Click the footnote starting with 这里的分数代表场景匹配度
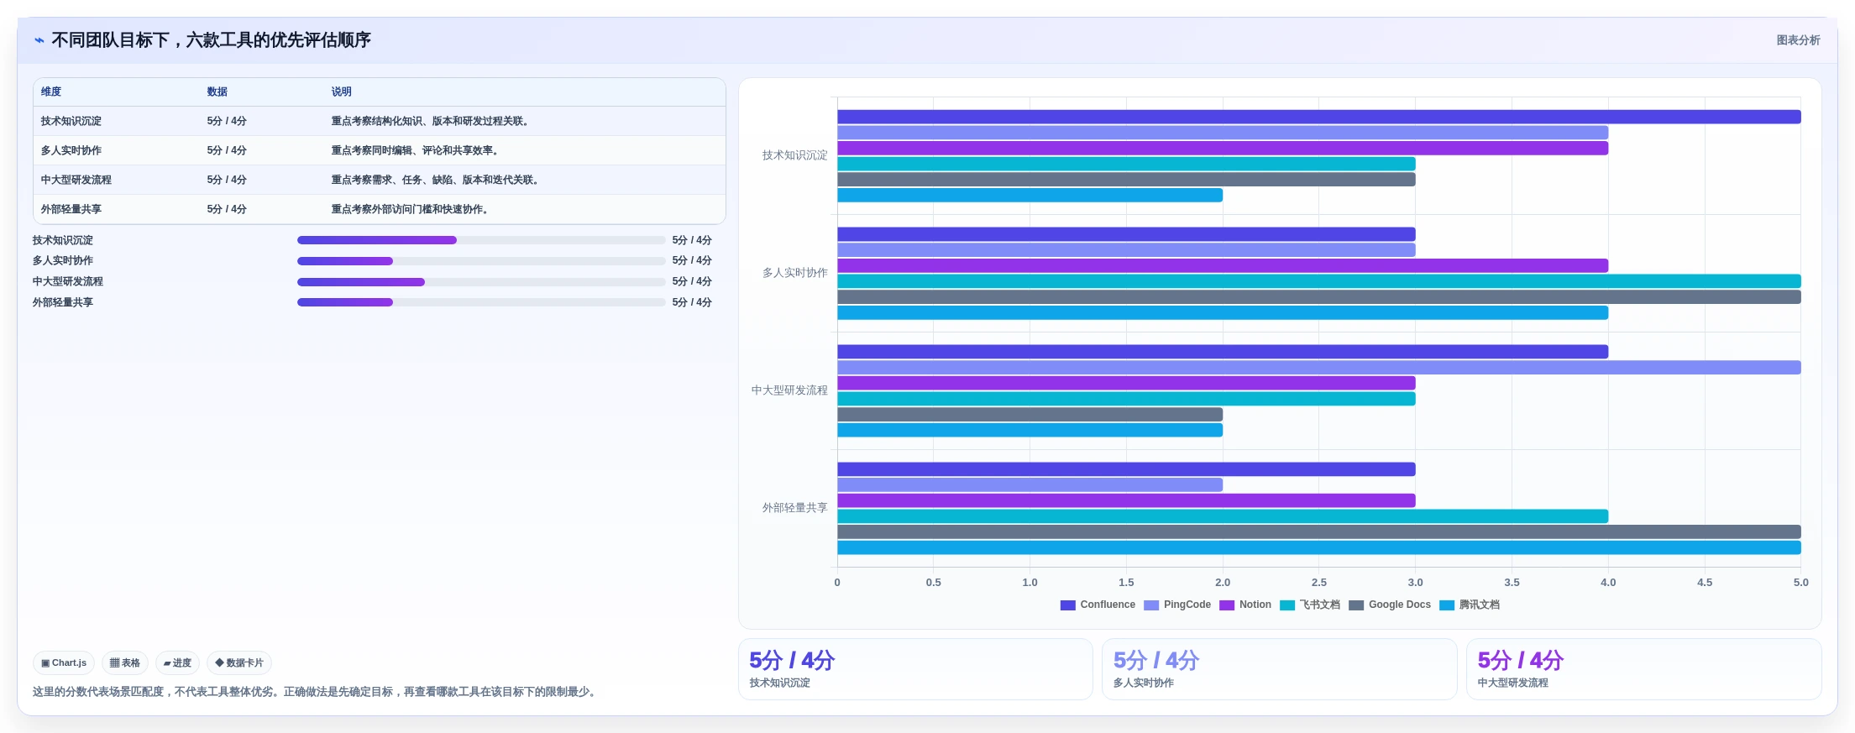This screenshot has height=733, width=1855. (316, 692)
